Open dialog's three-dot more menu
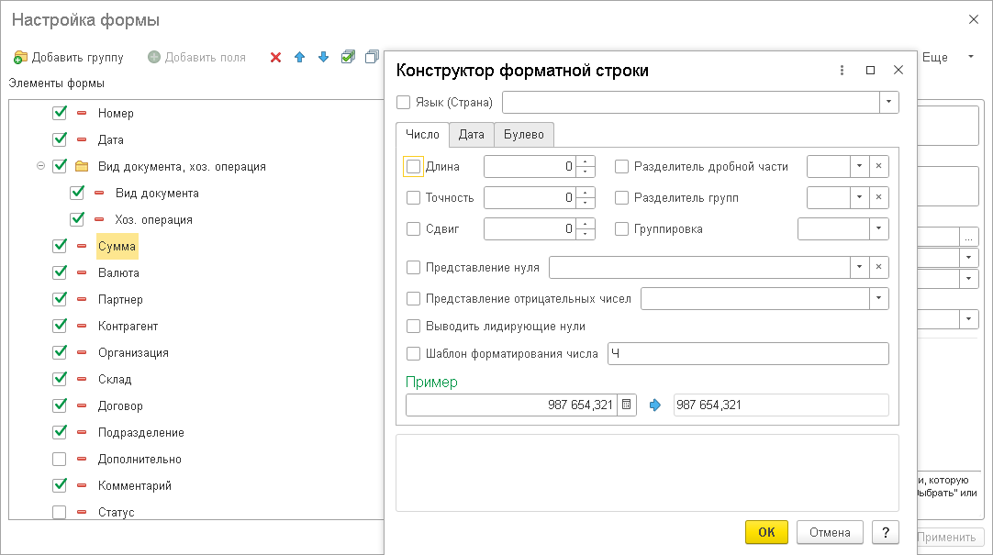This screenshot has height=555, width=993. coord(842,71)
